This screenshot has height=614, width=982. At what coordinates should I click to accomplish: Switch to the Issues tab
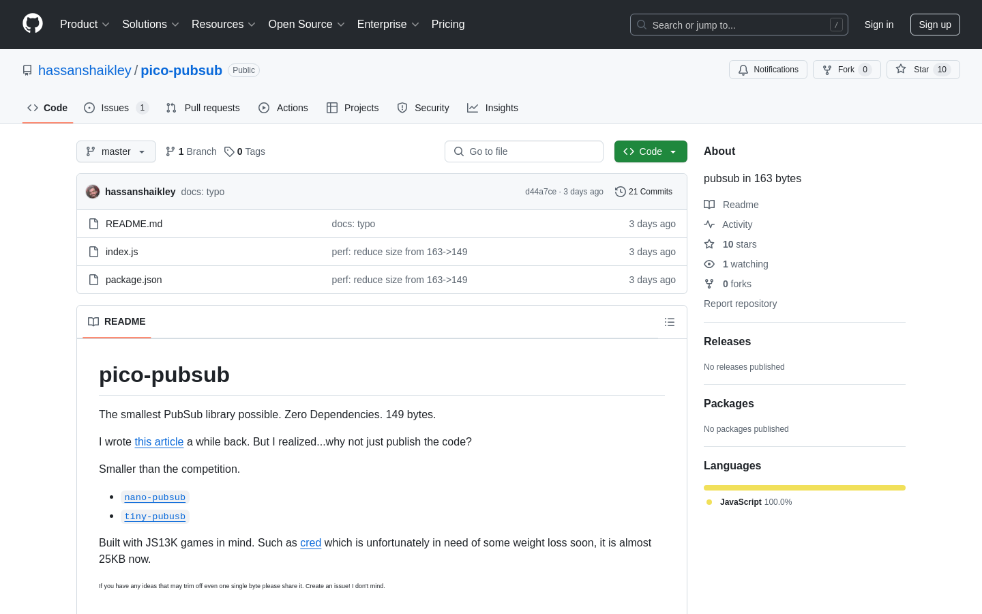coord(116,108)
